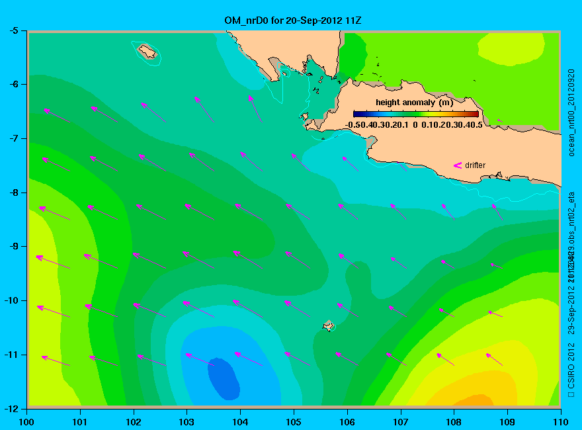582x430 pixels.
Task: Click the magenta drifter legend arrow symbol
Action: [x=457, y=165]
